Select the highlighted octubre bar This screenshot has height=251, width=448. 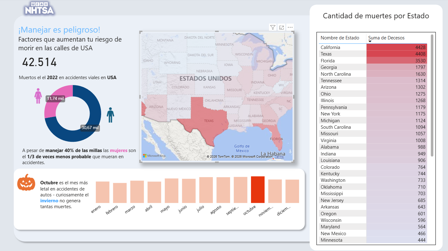click(x=258, y=190)
